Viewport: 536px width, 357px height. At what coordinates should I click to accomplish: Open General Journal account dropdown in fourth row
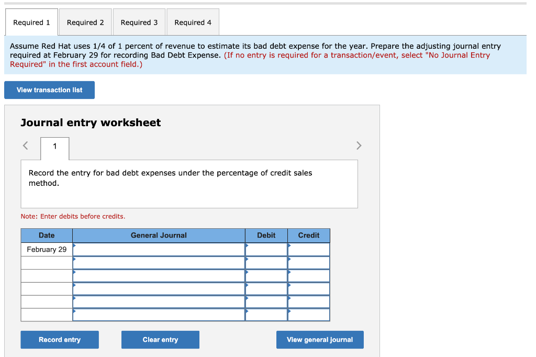coord(159,288)
